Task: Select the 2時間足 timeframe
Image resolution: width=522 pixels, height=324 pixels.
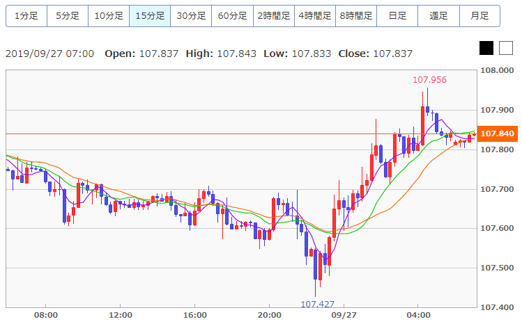Action: (x=274, y=15)
